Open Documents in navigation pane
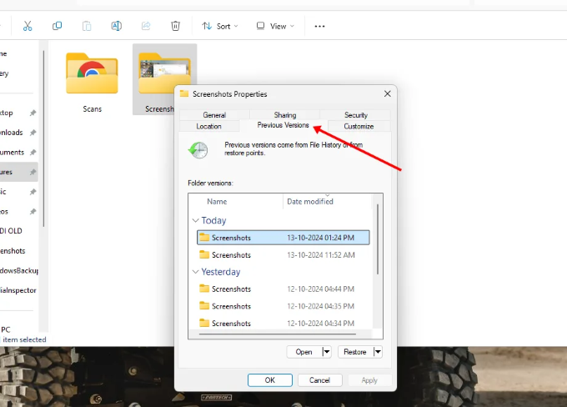 click(x=19, y=153)
